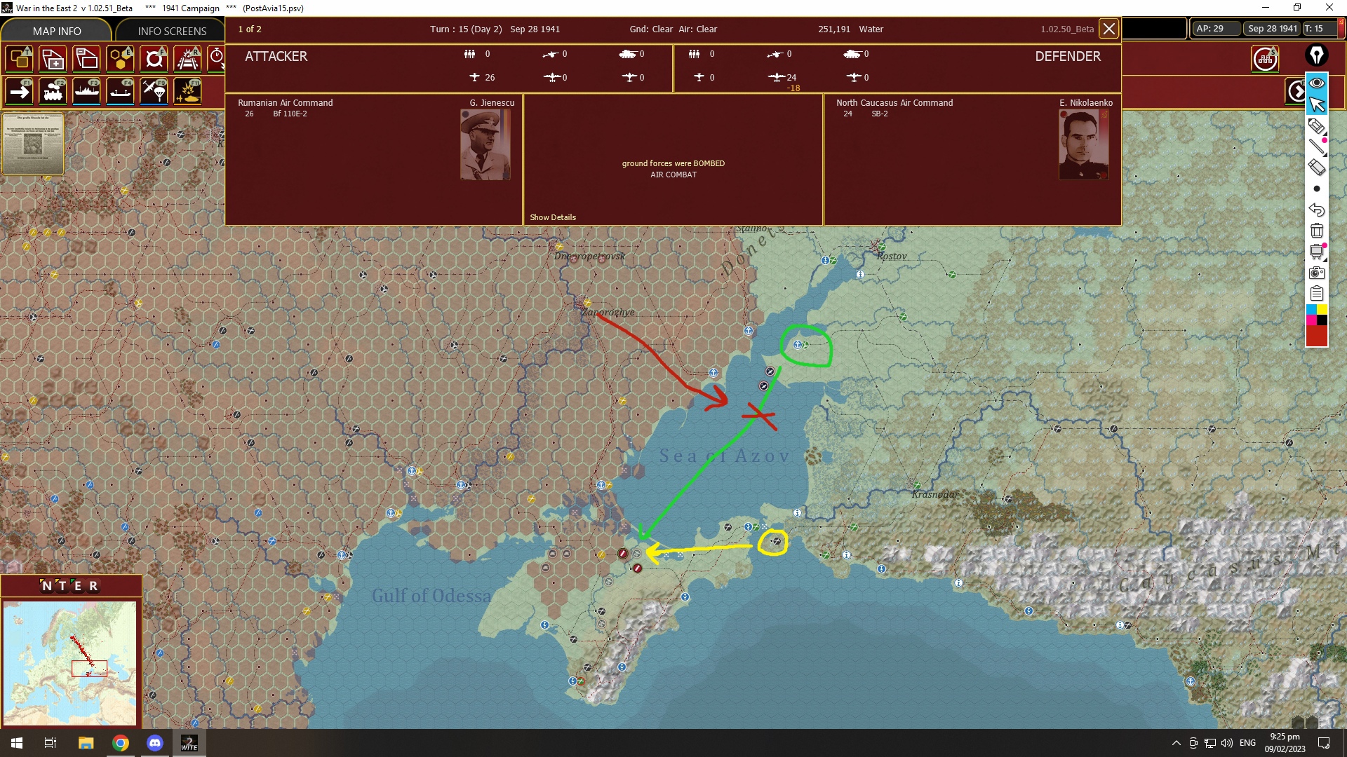Open the MAP INFO tab

click(56, 31)
